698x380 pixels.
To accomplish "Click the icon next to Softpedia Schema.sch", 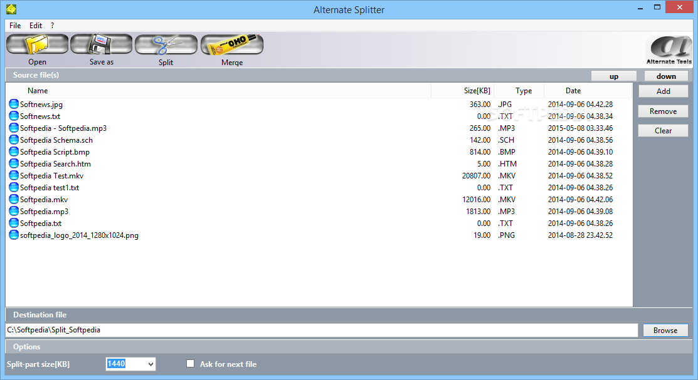I will point(14,140).
